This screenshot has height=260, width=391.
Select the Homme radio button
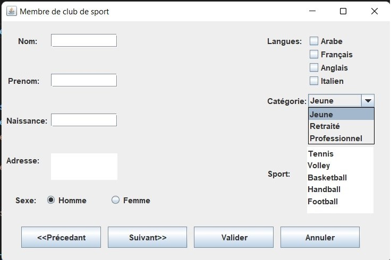[x=51, y=200]
